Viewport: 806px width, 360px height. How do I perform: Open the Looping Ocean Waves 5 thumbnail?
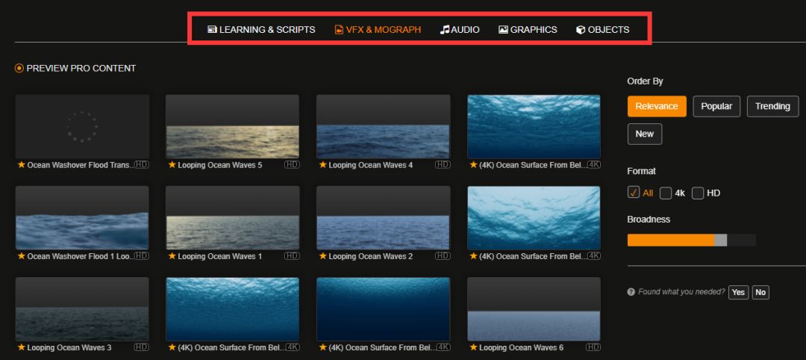click(232, 126)
